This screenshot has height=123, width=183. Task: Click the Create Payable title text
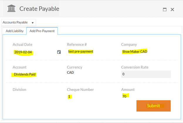pos(39,9)
